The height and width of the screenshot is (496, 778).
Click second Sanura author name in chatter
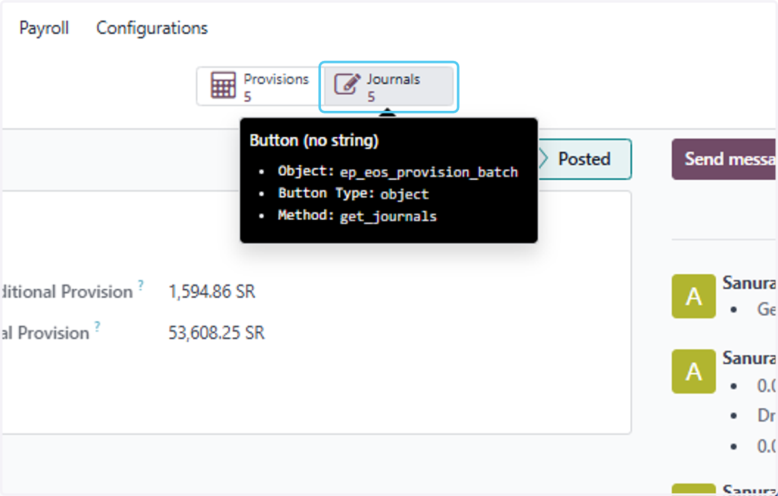(750, 358)
